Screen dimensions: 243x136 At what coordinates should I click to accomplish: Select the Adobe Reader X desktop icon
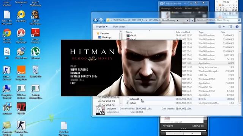coord(35,36)
